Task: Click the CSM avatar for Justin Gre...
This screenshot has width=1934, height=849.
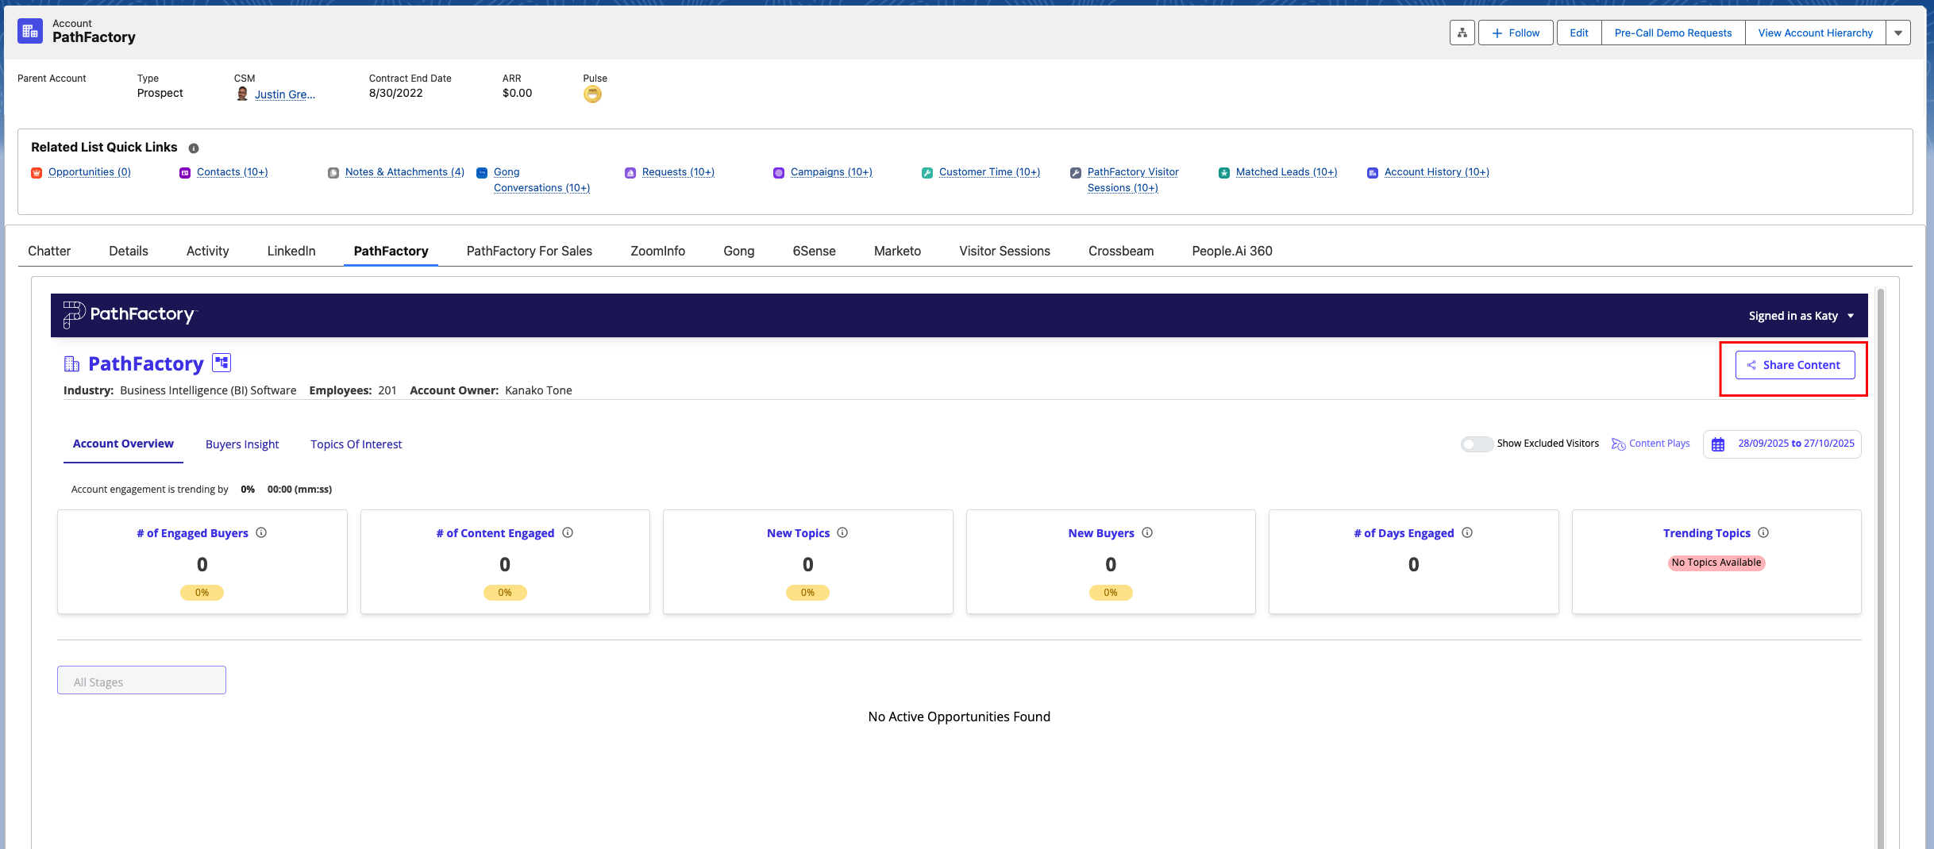Action: (x=242, y=94)
